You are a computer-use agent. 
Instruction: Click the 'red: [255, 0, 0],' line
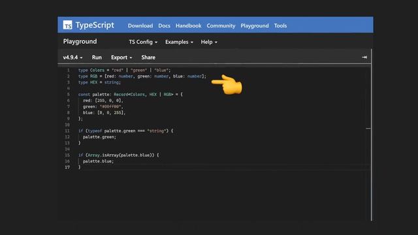pos(103,101)
